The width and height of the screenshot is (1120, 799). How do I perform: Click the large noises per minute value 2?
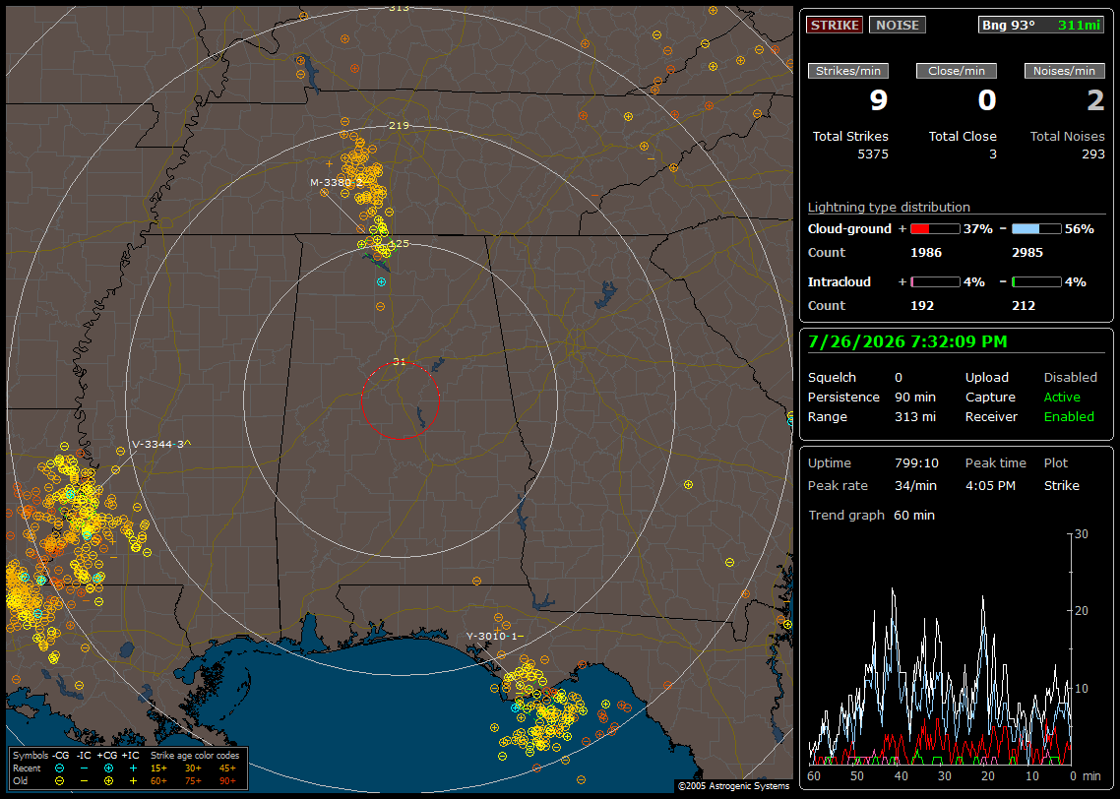tap(1095, 100)
